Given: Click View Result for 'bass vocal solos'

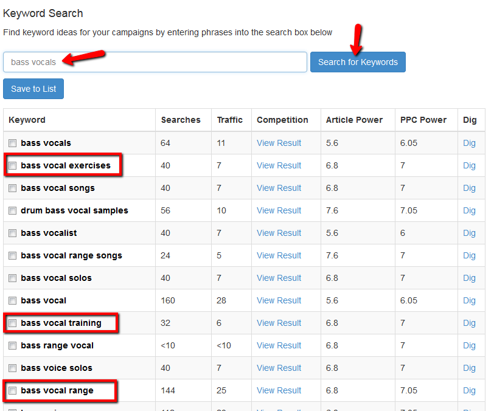Looking at the screenshot, I should click(279, 278).
